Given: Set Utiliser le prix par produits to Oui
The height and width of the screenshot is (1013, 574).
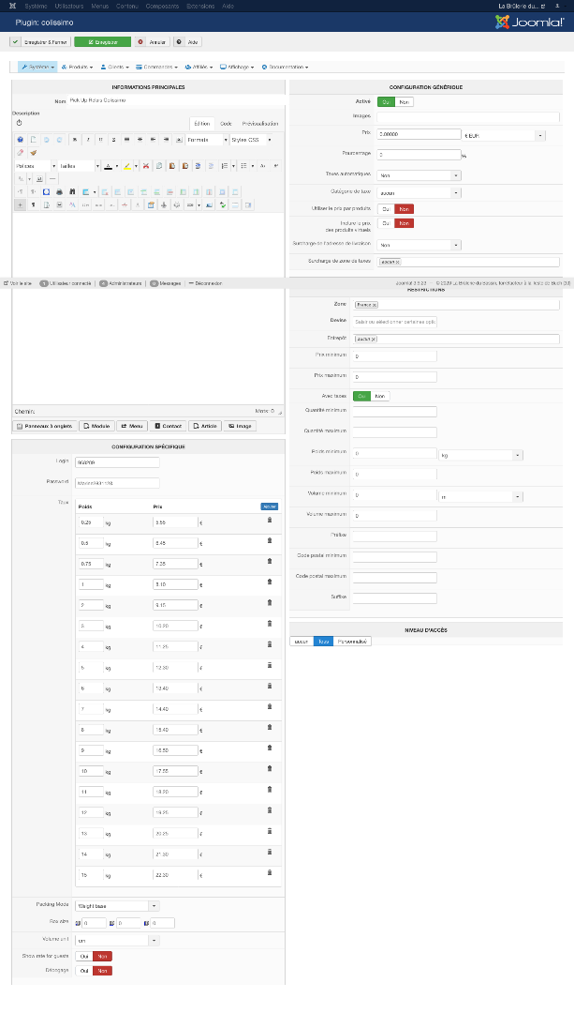Looking at the screenshot, I should pos(386,208).
